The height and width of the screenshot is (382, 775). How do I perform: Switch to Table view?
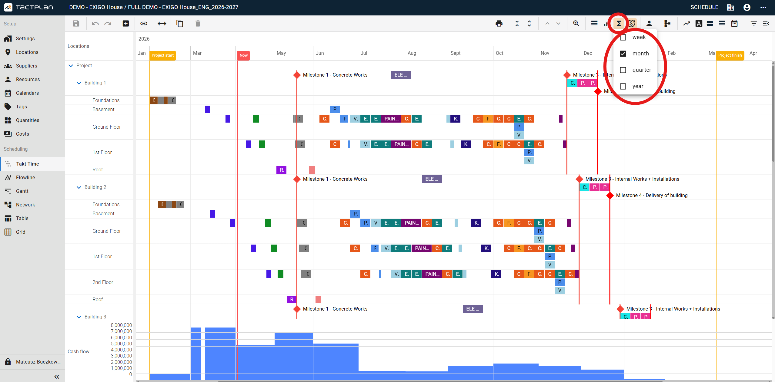32,218
